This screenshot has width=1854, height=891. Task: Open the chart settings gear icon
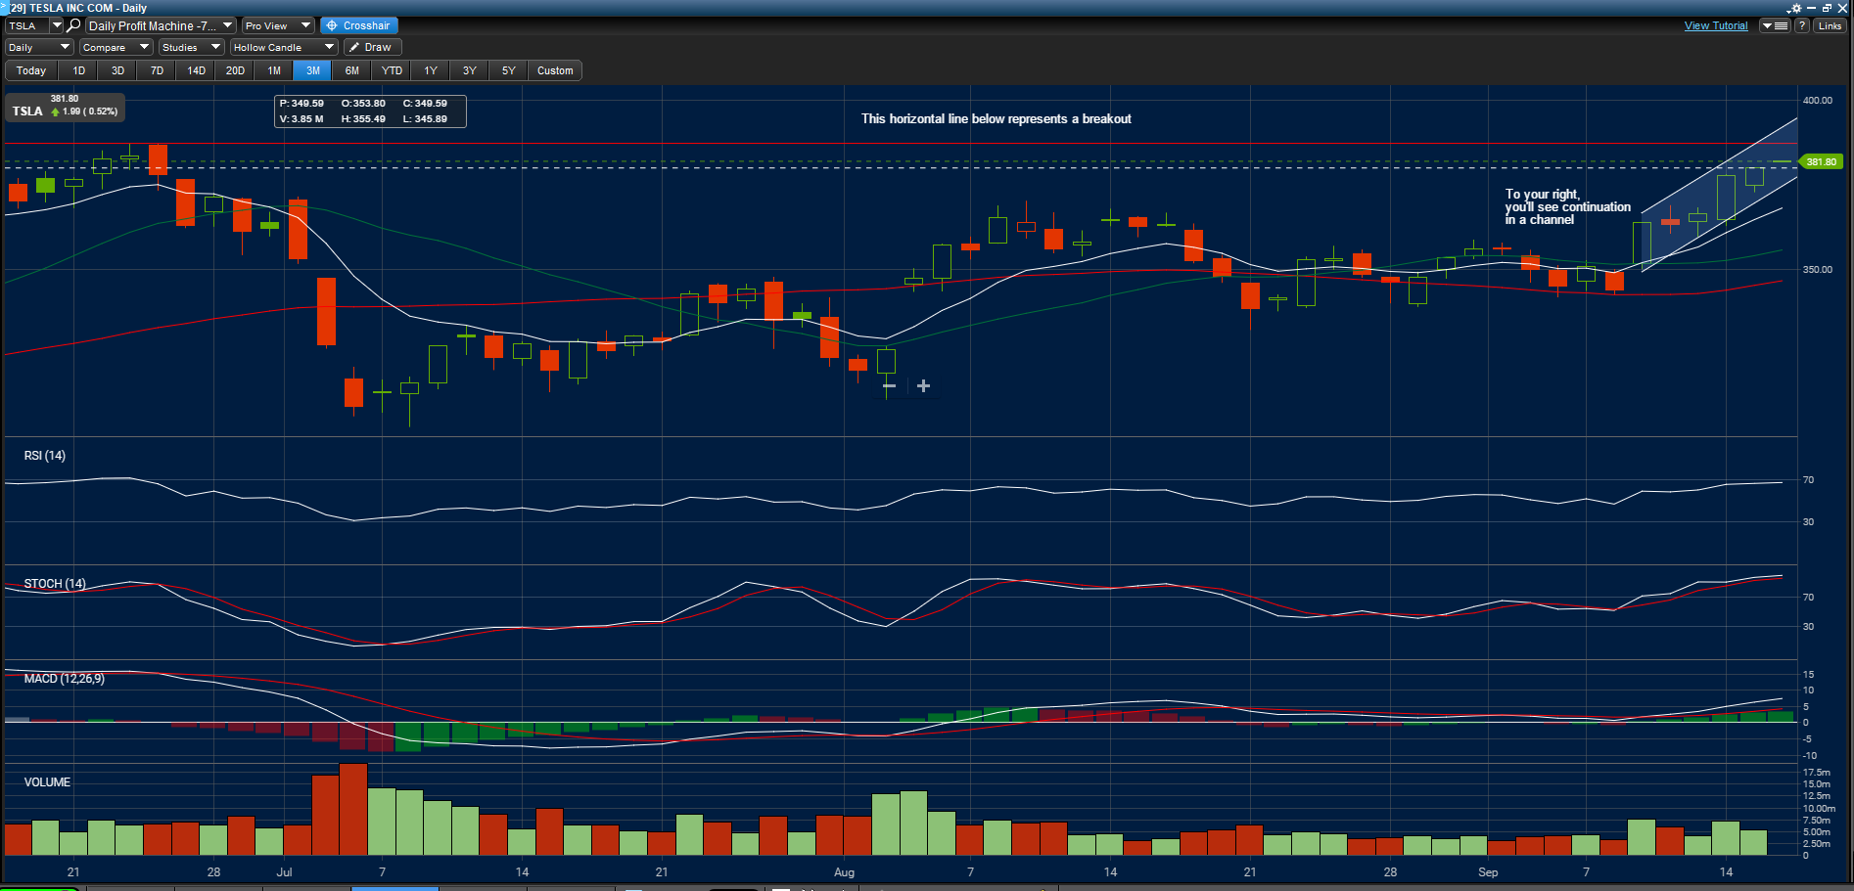(1794, 8)
